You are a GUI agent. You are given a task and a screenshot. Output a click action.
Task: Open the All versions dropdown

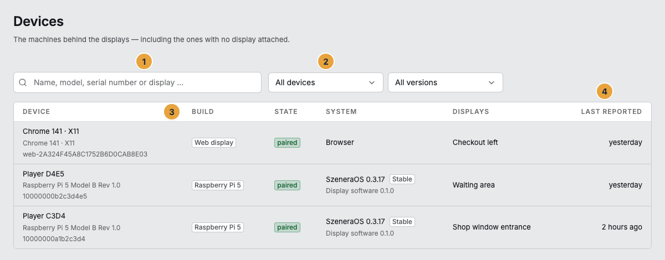446,82
